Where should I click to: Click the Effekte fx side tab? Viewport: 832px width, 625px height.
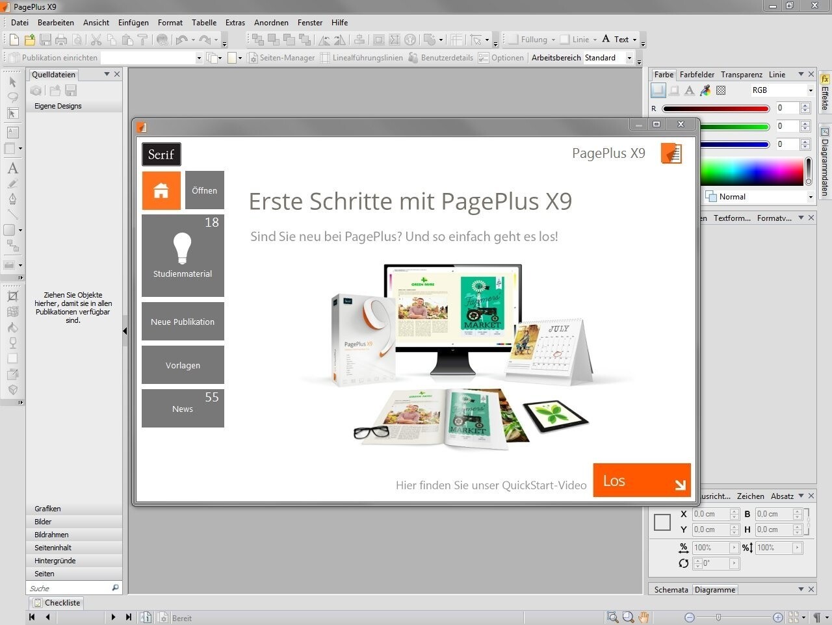point(825,94)
